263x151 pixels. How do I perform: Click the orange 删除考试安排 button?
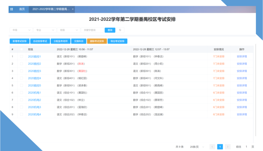(x=97, y=41)
